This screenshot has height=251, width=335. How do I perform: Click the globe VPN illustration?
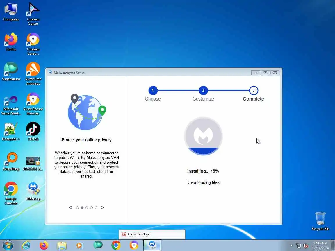click(87, 112)
